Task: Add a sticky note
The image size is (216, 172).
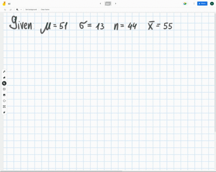Action: [4, 89]
